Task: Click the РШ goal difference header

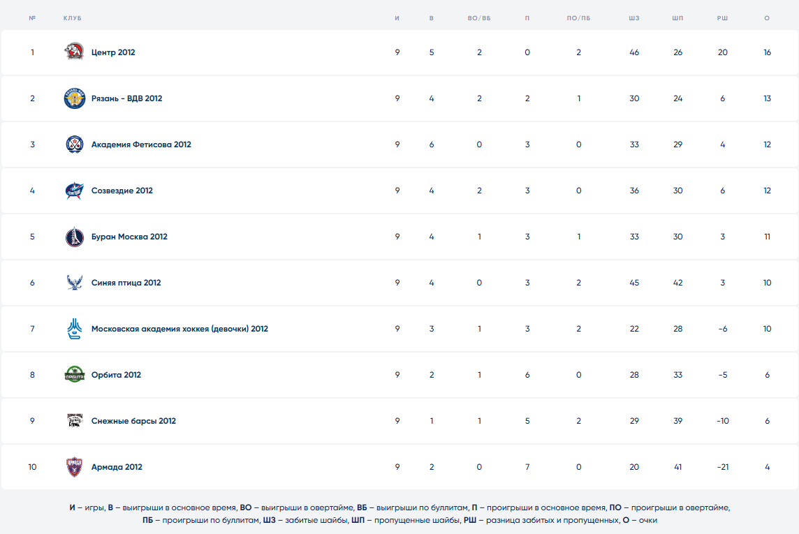Action: (x=722, y=18)
